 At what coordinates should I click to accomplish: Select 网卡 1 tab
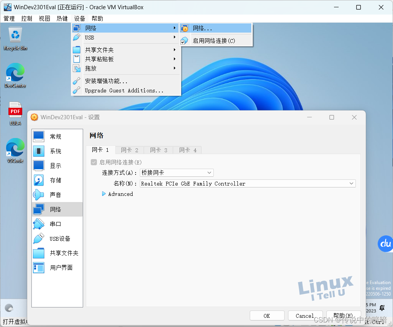click(x=100, y=150)
